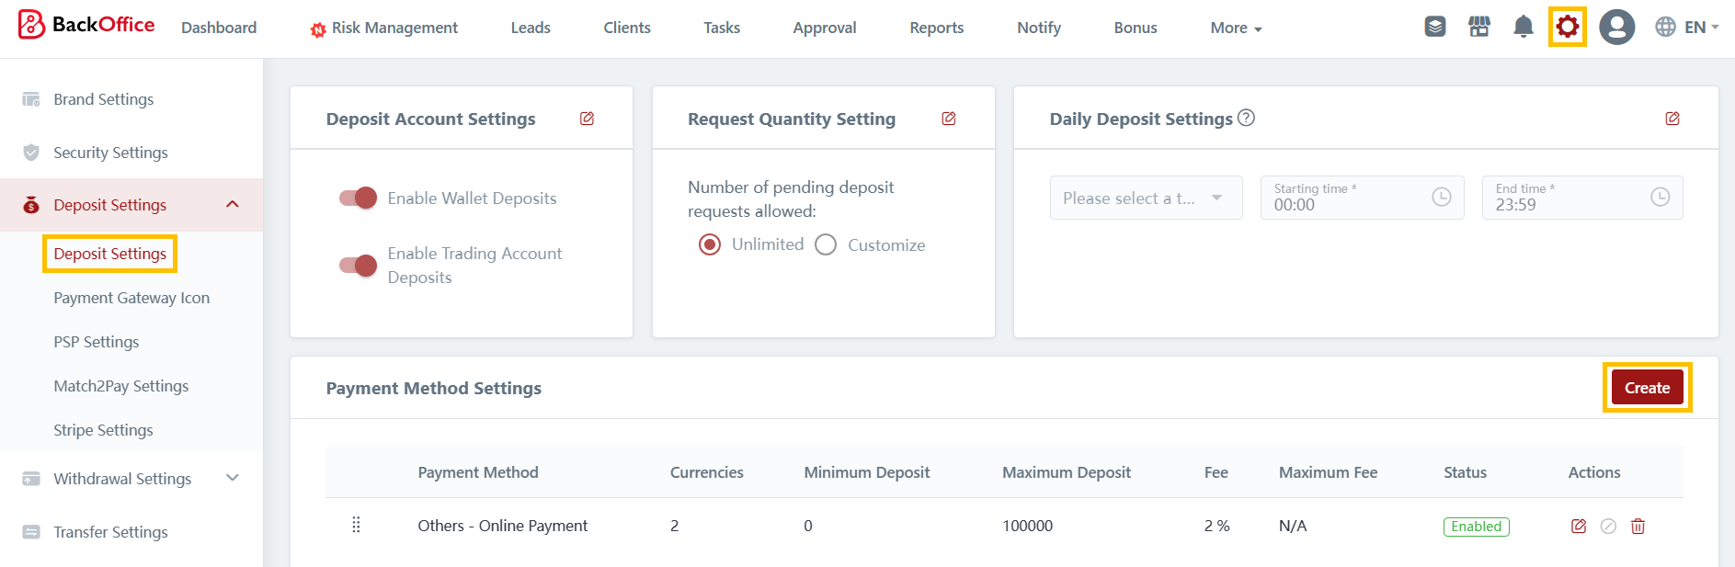Open the settings gear icon in header

[1567, 27]
